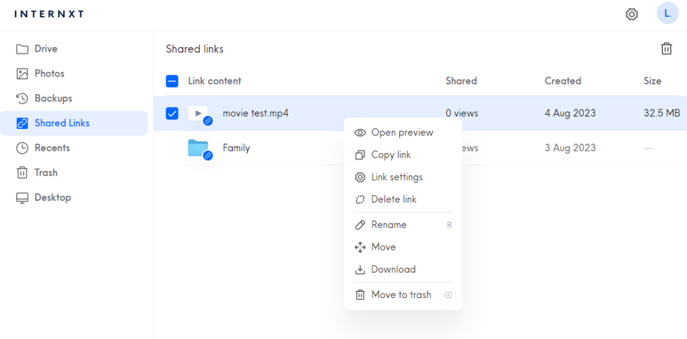Select Move to trash option
The width and height of the screenshot is (687, 339).
[401, 295]
